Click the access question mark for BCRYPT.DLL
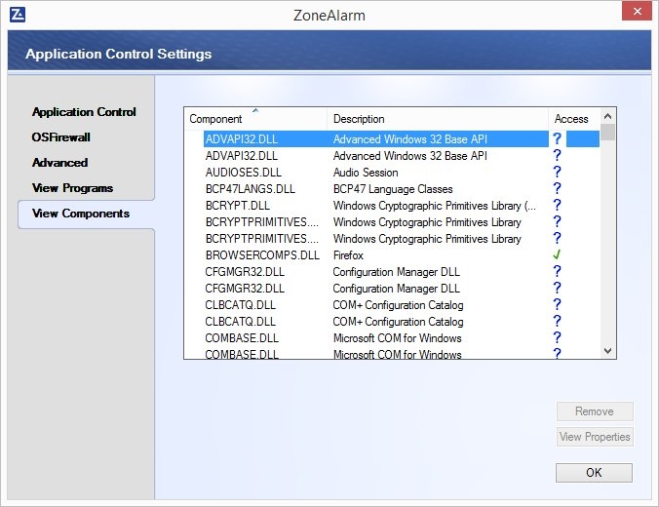659x507 pixels. point(557,205)
